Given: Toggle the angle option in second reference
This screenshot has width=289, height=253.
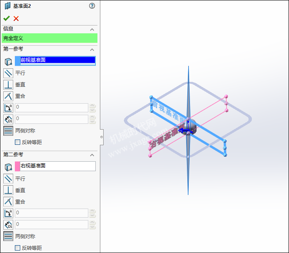Looking at the screenshot, I should click(8, 214).
